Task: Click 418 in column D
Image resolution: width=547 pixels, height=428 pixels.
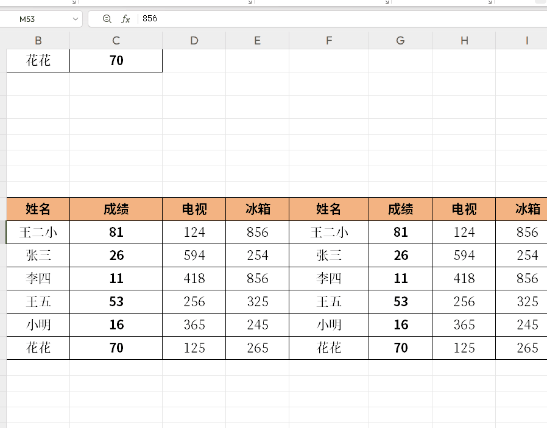Action: pos(194,278)
